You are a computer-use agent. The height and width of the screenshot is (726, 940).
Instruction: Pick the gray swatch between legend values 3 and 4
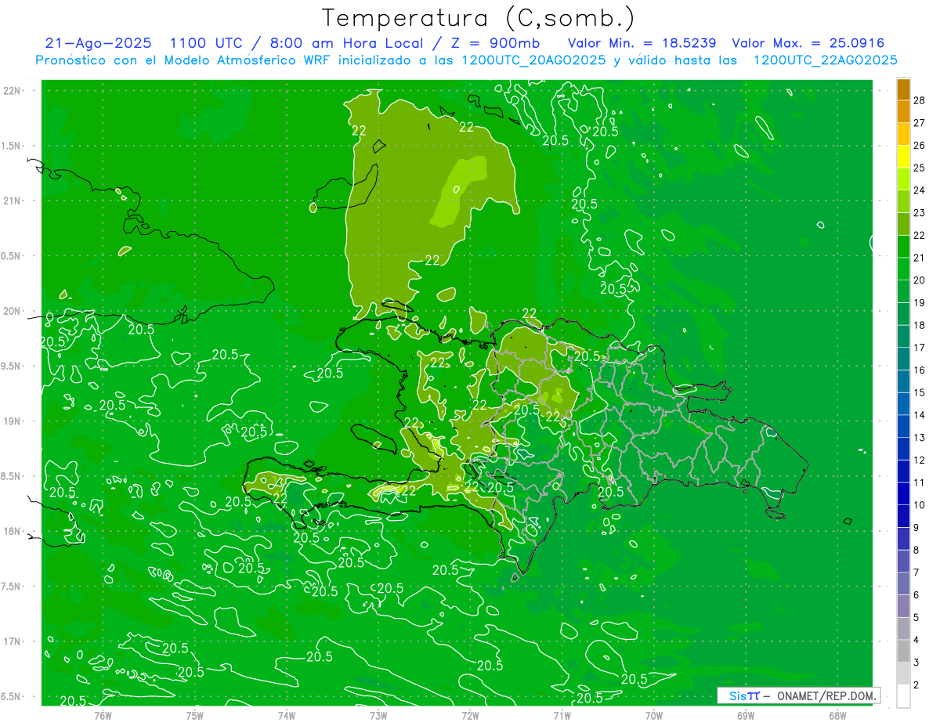pos(903,651)
